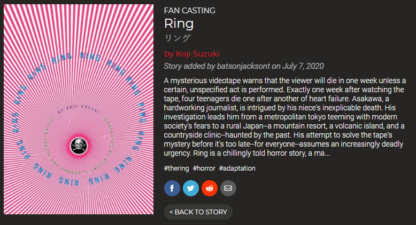This screenshot has height=225, width=416.
Task: Open the #horror hashtag
Action: [204, 168]
